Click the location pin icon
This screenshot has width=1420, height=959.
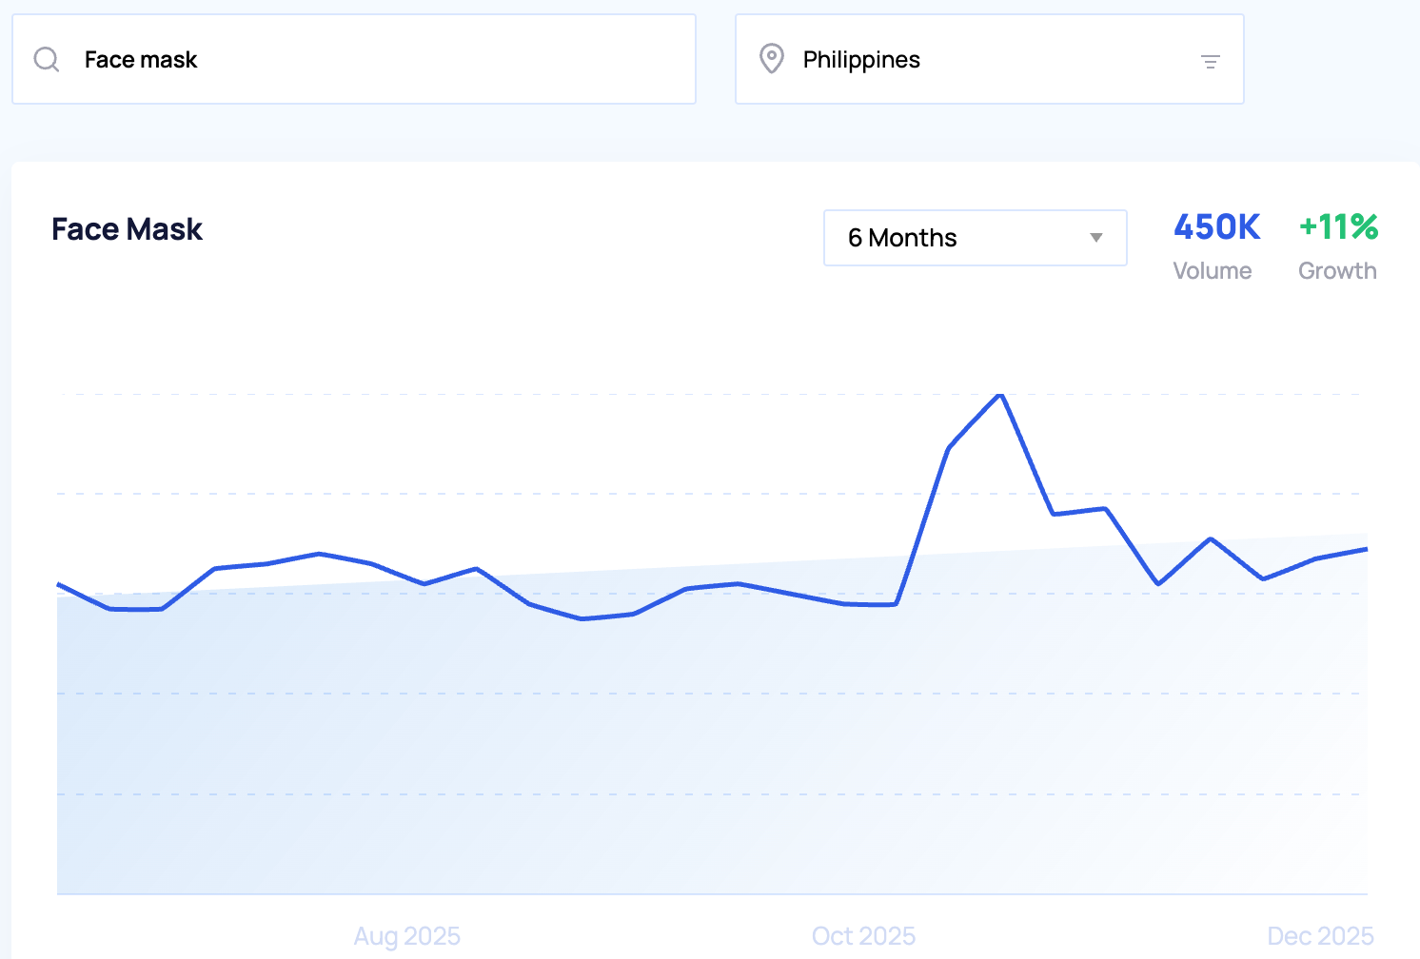(x=771, y=59)
